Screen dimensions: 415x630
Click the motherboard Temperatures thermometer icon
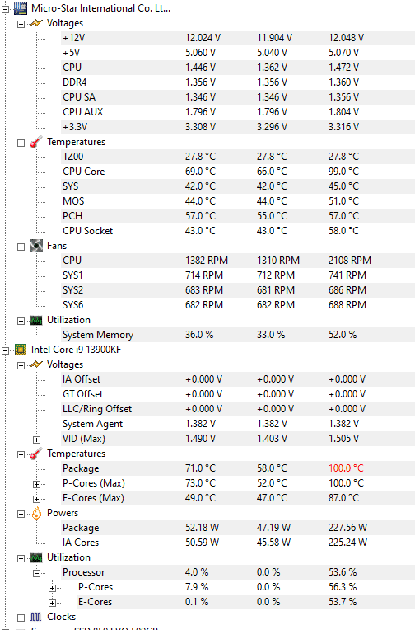(x=36, y=142)
